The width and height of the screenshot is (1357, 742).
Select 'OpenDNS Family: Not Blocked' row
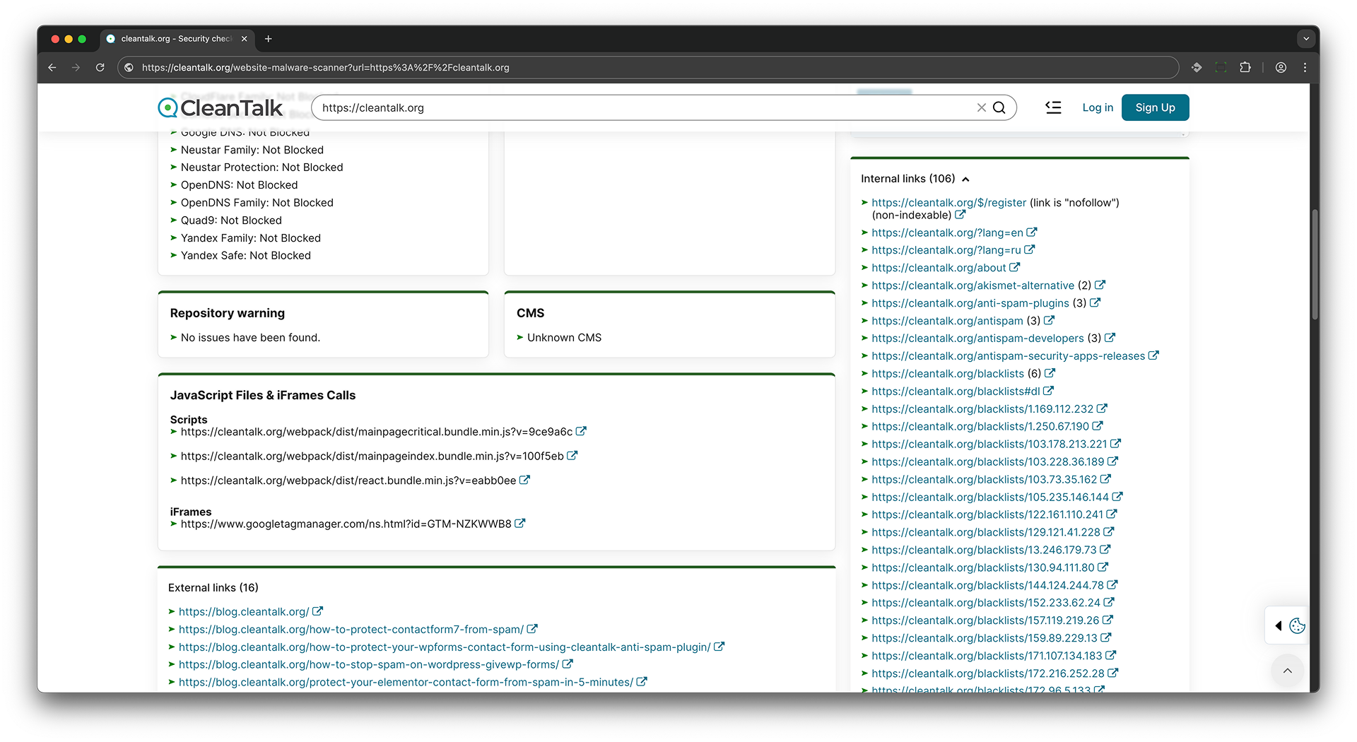(x=257, y=203)
